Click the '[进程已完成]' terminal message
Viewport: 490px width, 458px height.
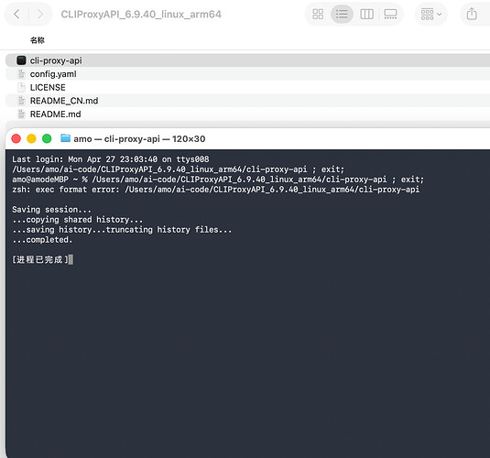pos(40,260)
